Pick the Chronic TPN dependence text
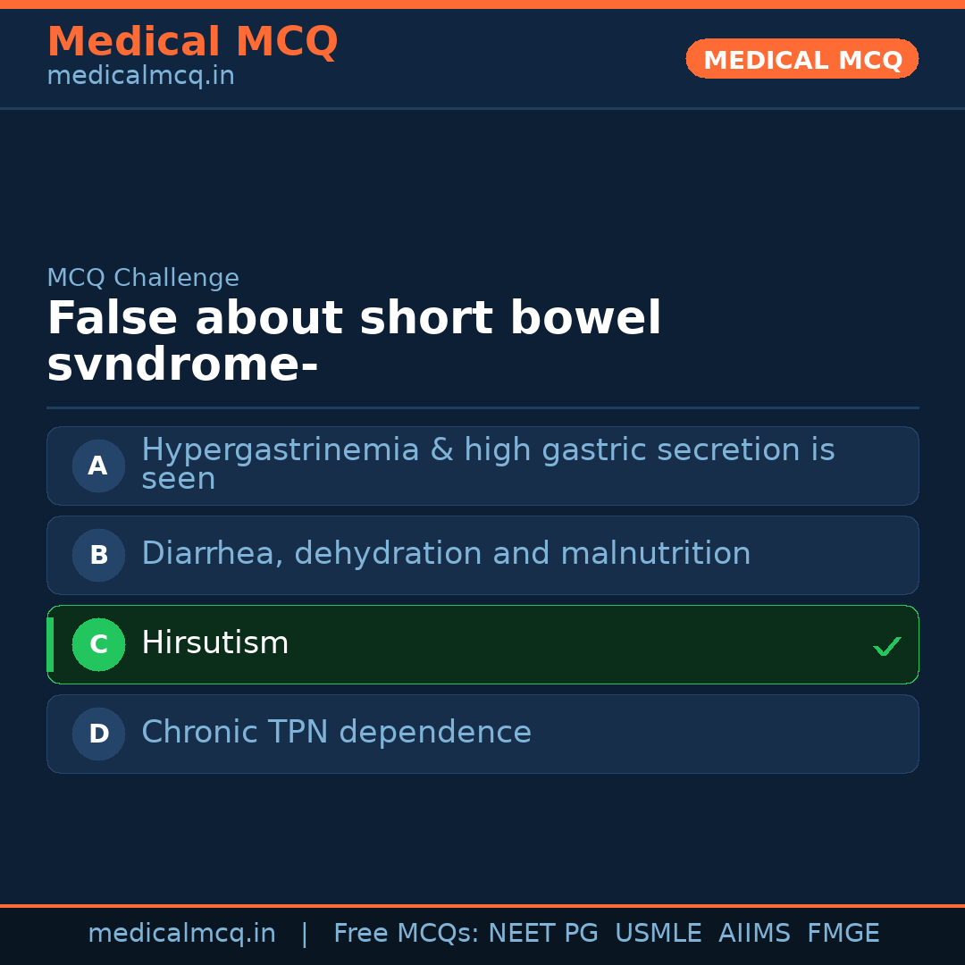 tap(336, 733)
